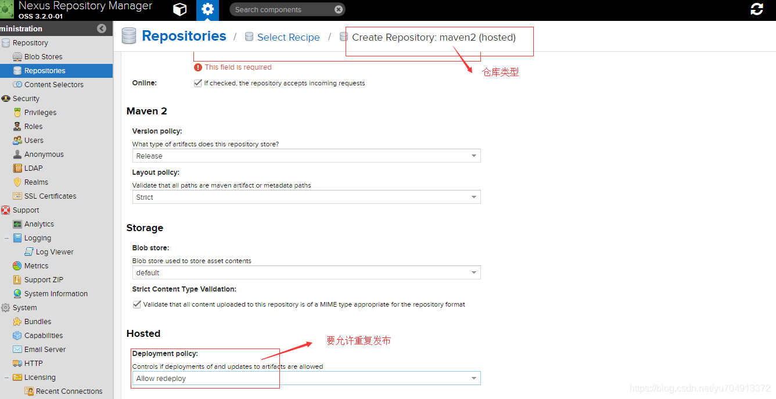Click Create Repository: maven2 (hosted) breadcrumb

point(434,37)
